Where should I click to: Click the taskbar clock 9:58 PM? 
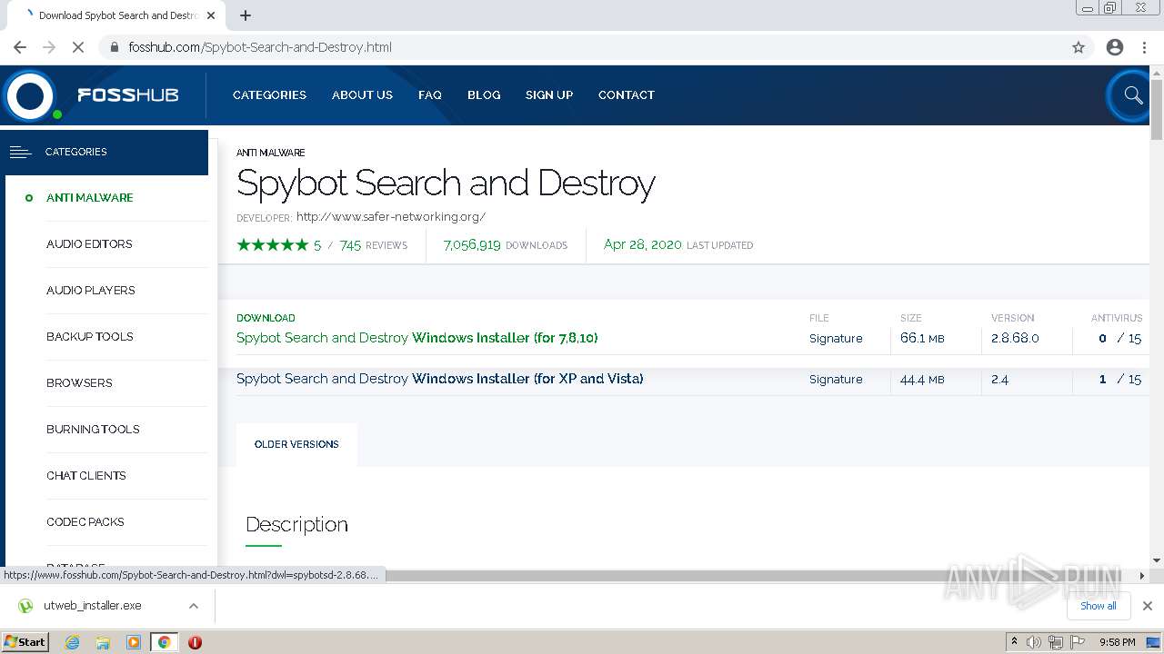coord(1118,642)
